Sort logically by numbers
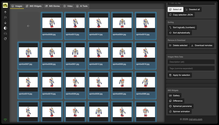219x125 pixels. (182, 27)
